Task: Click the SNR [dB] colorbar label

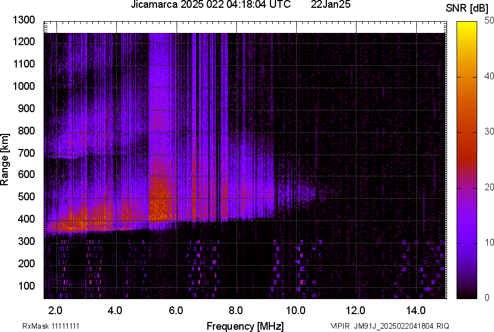Action: 467,8
